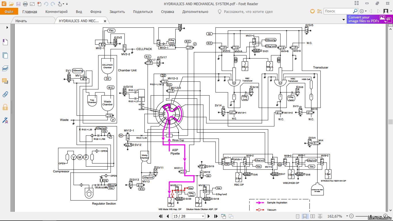Click the Convert image files to PDFs banner
This screenshot has width=393, height=221.
tap(369, 19)
